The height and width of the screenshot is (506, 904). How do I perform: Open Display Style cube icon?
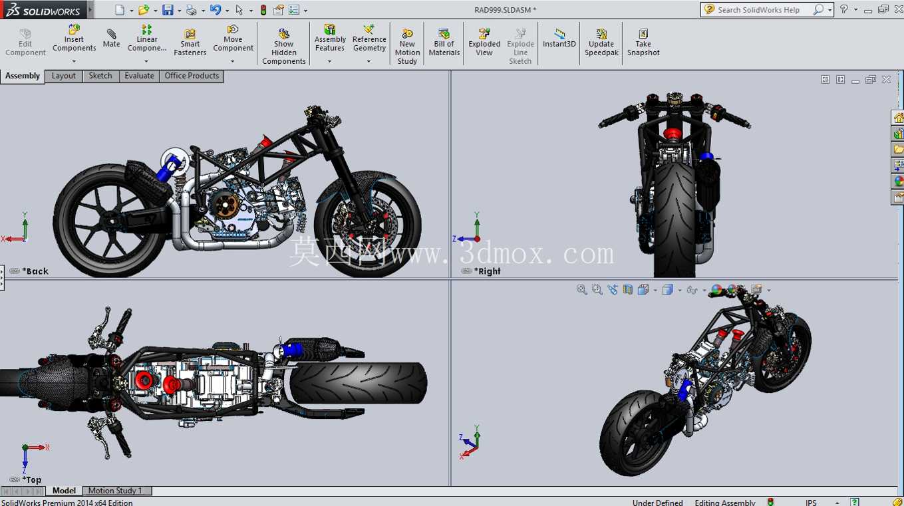[x=668, y=290]
